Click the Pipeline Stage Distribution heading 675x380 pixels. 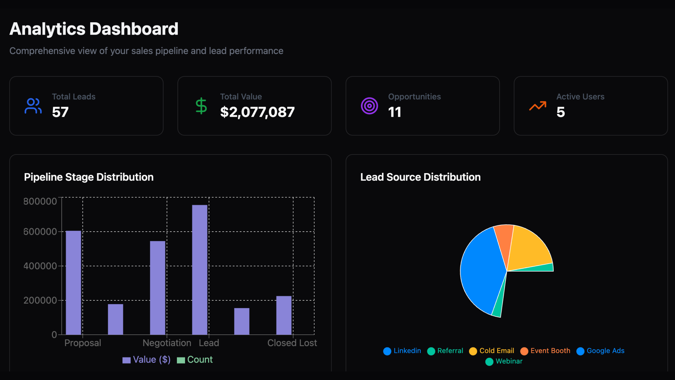[x=89, y=177]
